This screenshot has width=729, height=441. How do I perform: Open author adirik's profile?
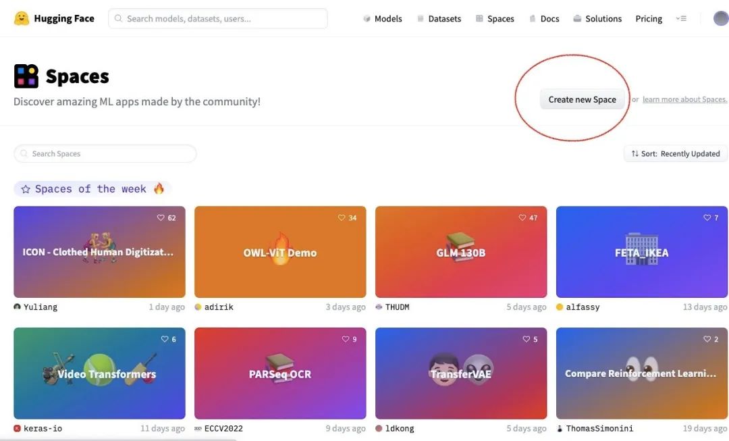[x=219, y=307]
